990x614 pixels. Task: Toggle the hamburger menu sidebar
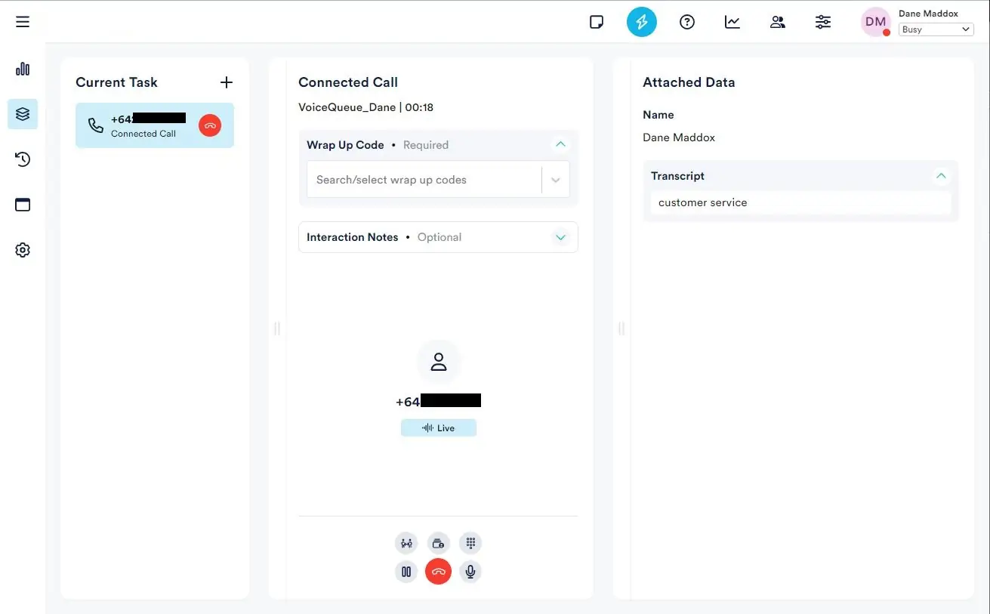point(23,22)
